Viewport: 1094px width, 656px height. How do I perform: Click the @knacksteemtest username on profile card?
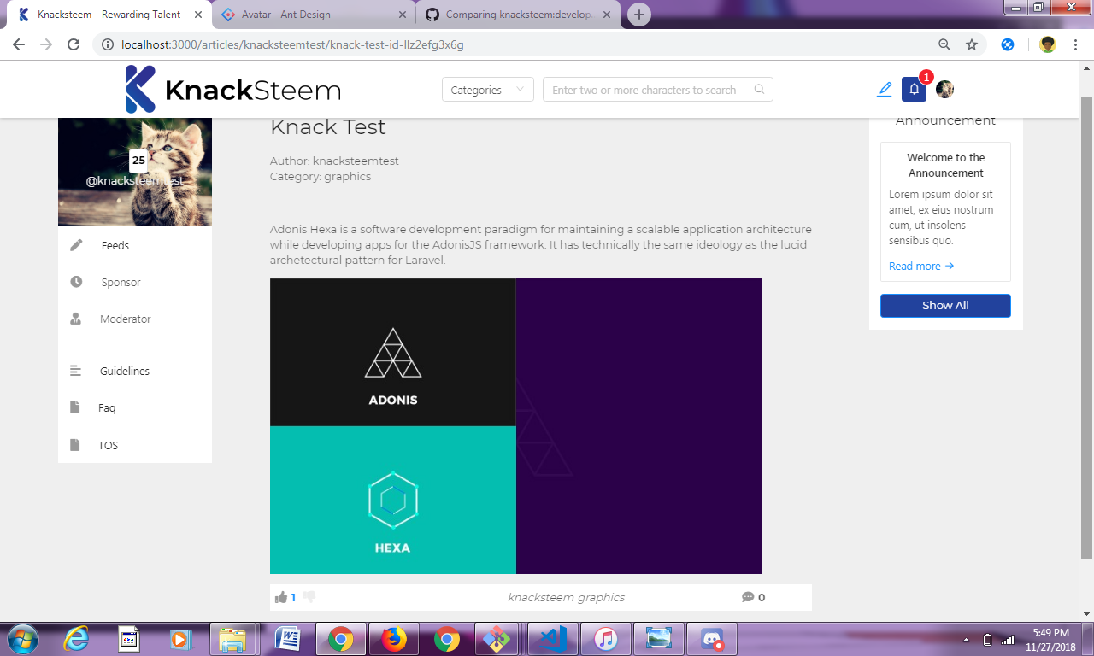coord(135,181)
